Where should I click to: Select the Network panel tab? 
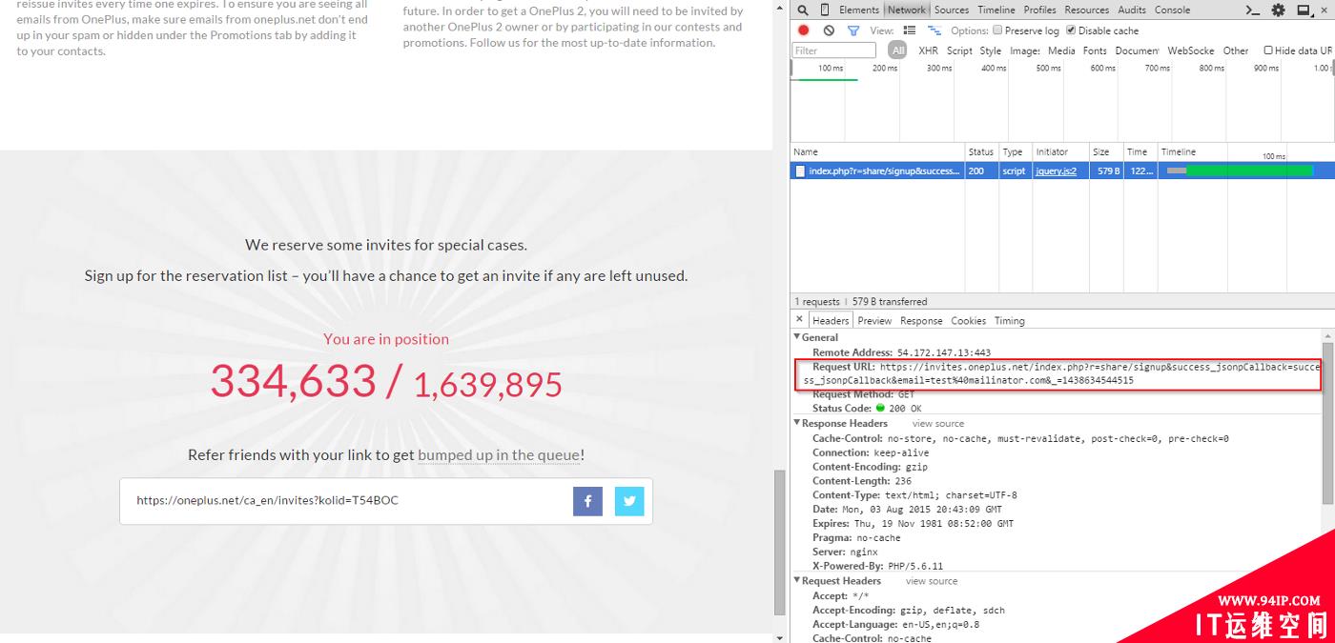click(x=906, y=10)
